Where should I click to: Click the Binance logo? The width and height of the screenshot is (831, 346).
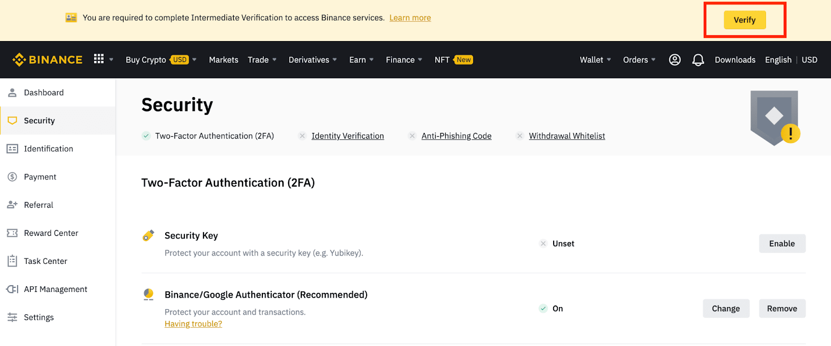47,60
